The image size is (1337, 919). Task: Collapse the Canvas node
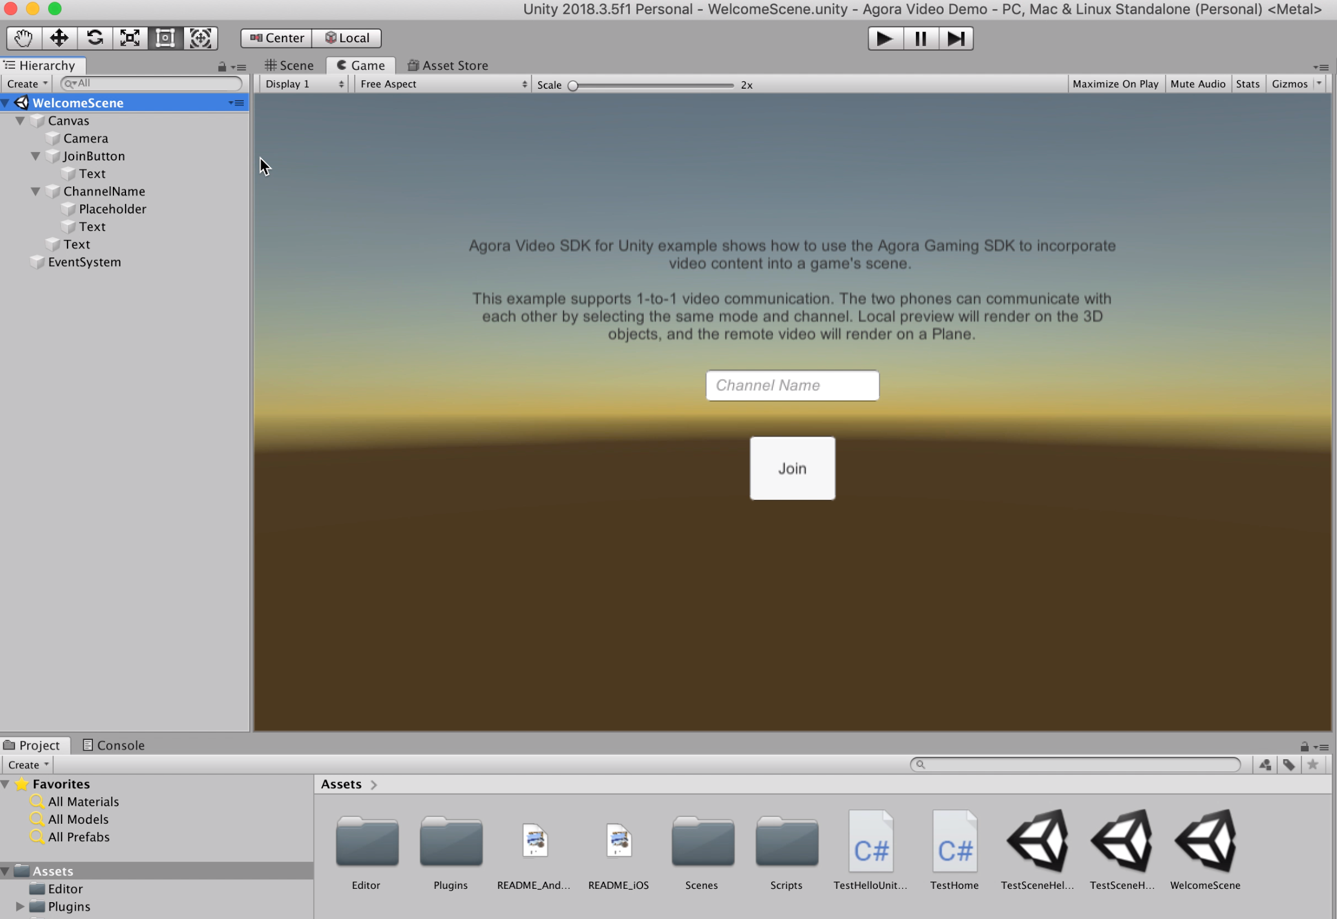[20, 121]
